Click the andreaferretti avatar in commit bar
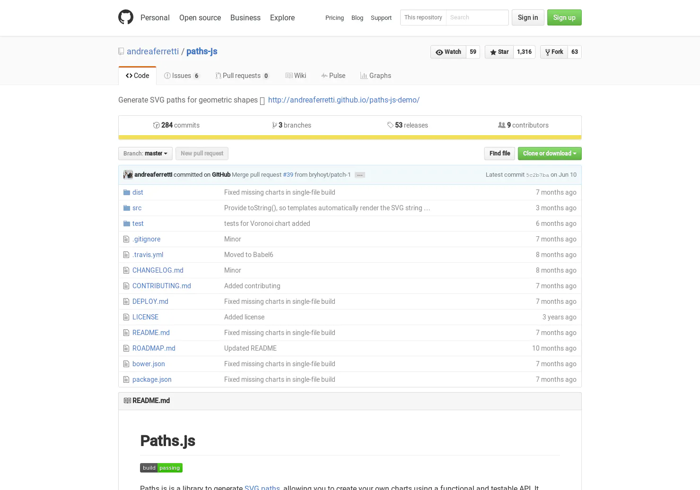700x490 pixels. pyautogui.click(x=128, y=175)
